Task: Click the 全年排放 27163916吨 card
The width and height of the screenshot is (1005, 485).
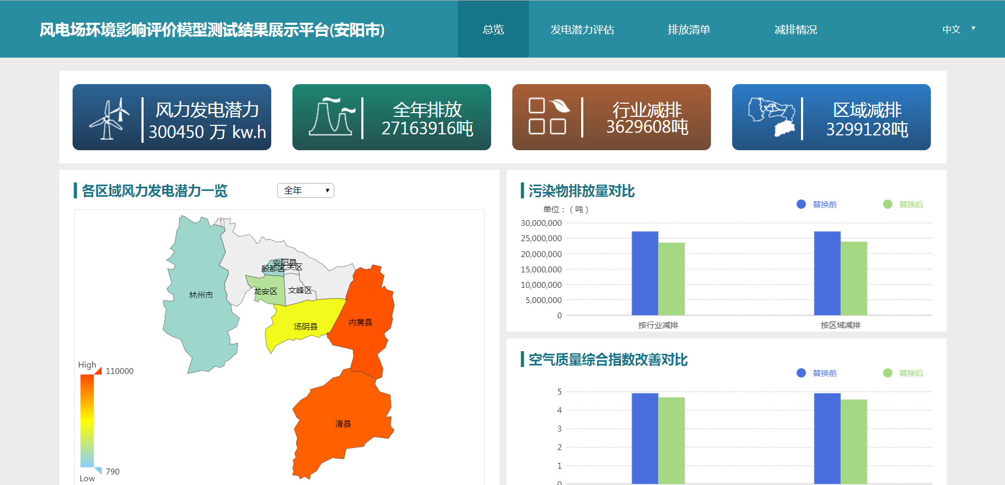Action: coord(392,117)
